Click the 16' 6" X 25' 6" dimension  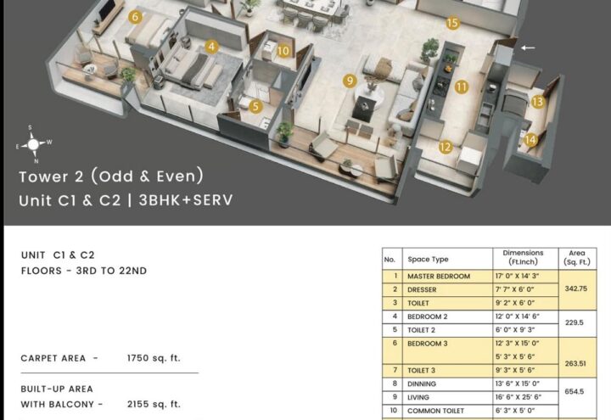pos(517,397)
